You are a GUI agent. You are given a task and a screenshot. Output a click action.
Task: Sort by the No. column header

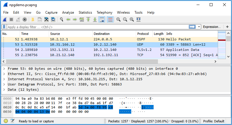tap(10, 34)
